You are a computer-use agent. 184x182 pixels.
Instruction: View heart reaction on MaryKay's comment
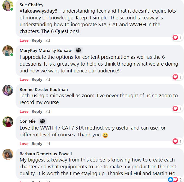coord(177,77)
